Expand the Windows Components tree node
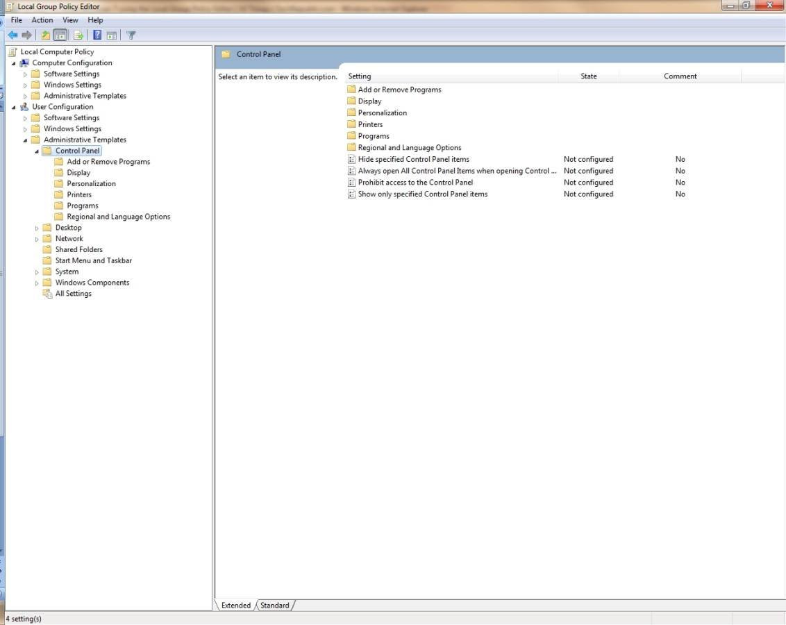The width and height of the screenshot is (786, 625). (x=37, y=283)
